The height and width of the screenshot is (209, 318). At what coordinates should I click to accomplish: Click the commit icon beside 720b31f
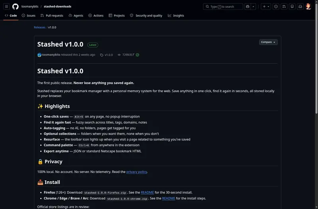[119, 55]
